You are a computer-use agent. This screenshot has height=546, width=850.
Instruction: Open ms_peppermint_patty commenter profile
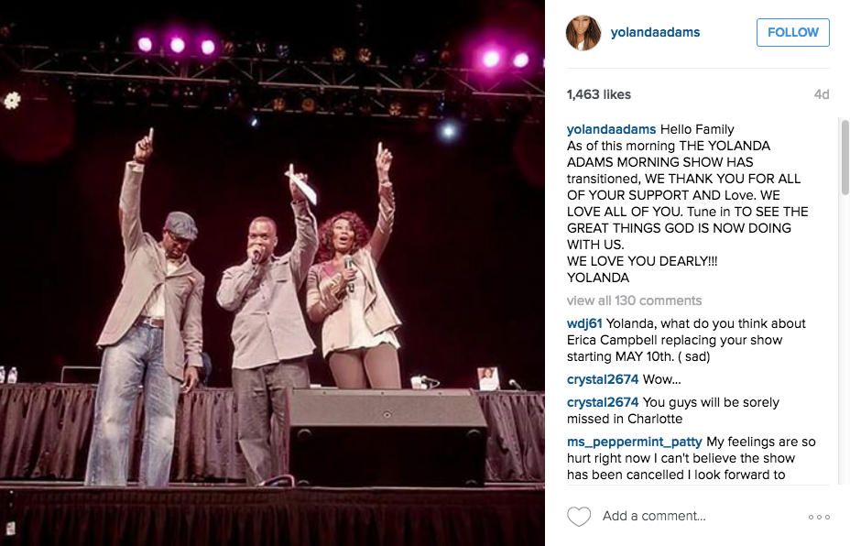[634, 442]
